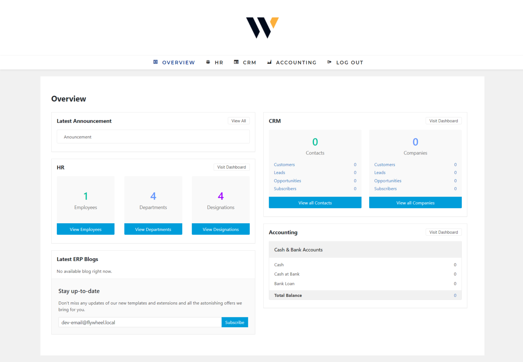Click the Accounting chart icon in navigation

point(269,62)
